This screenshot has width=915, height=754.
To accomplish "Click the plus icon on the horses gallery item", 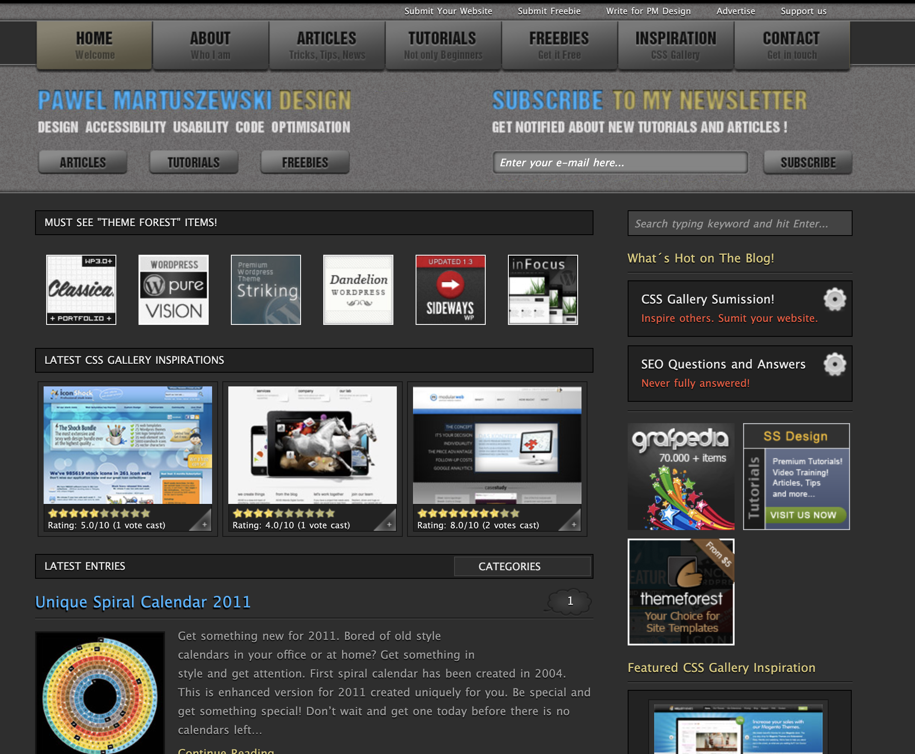I will 389,524.
